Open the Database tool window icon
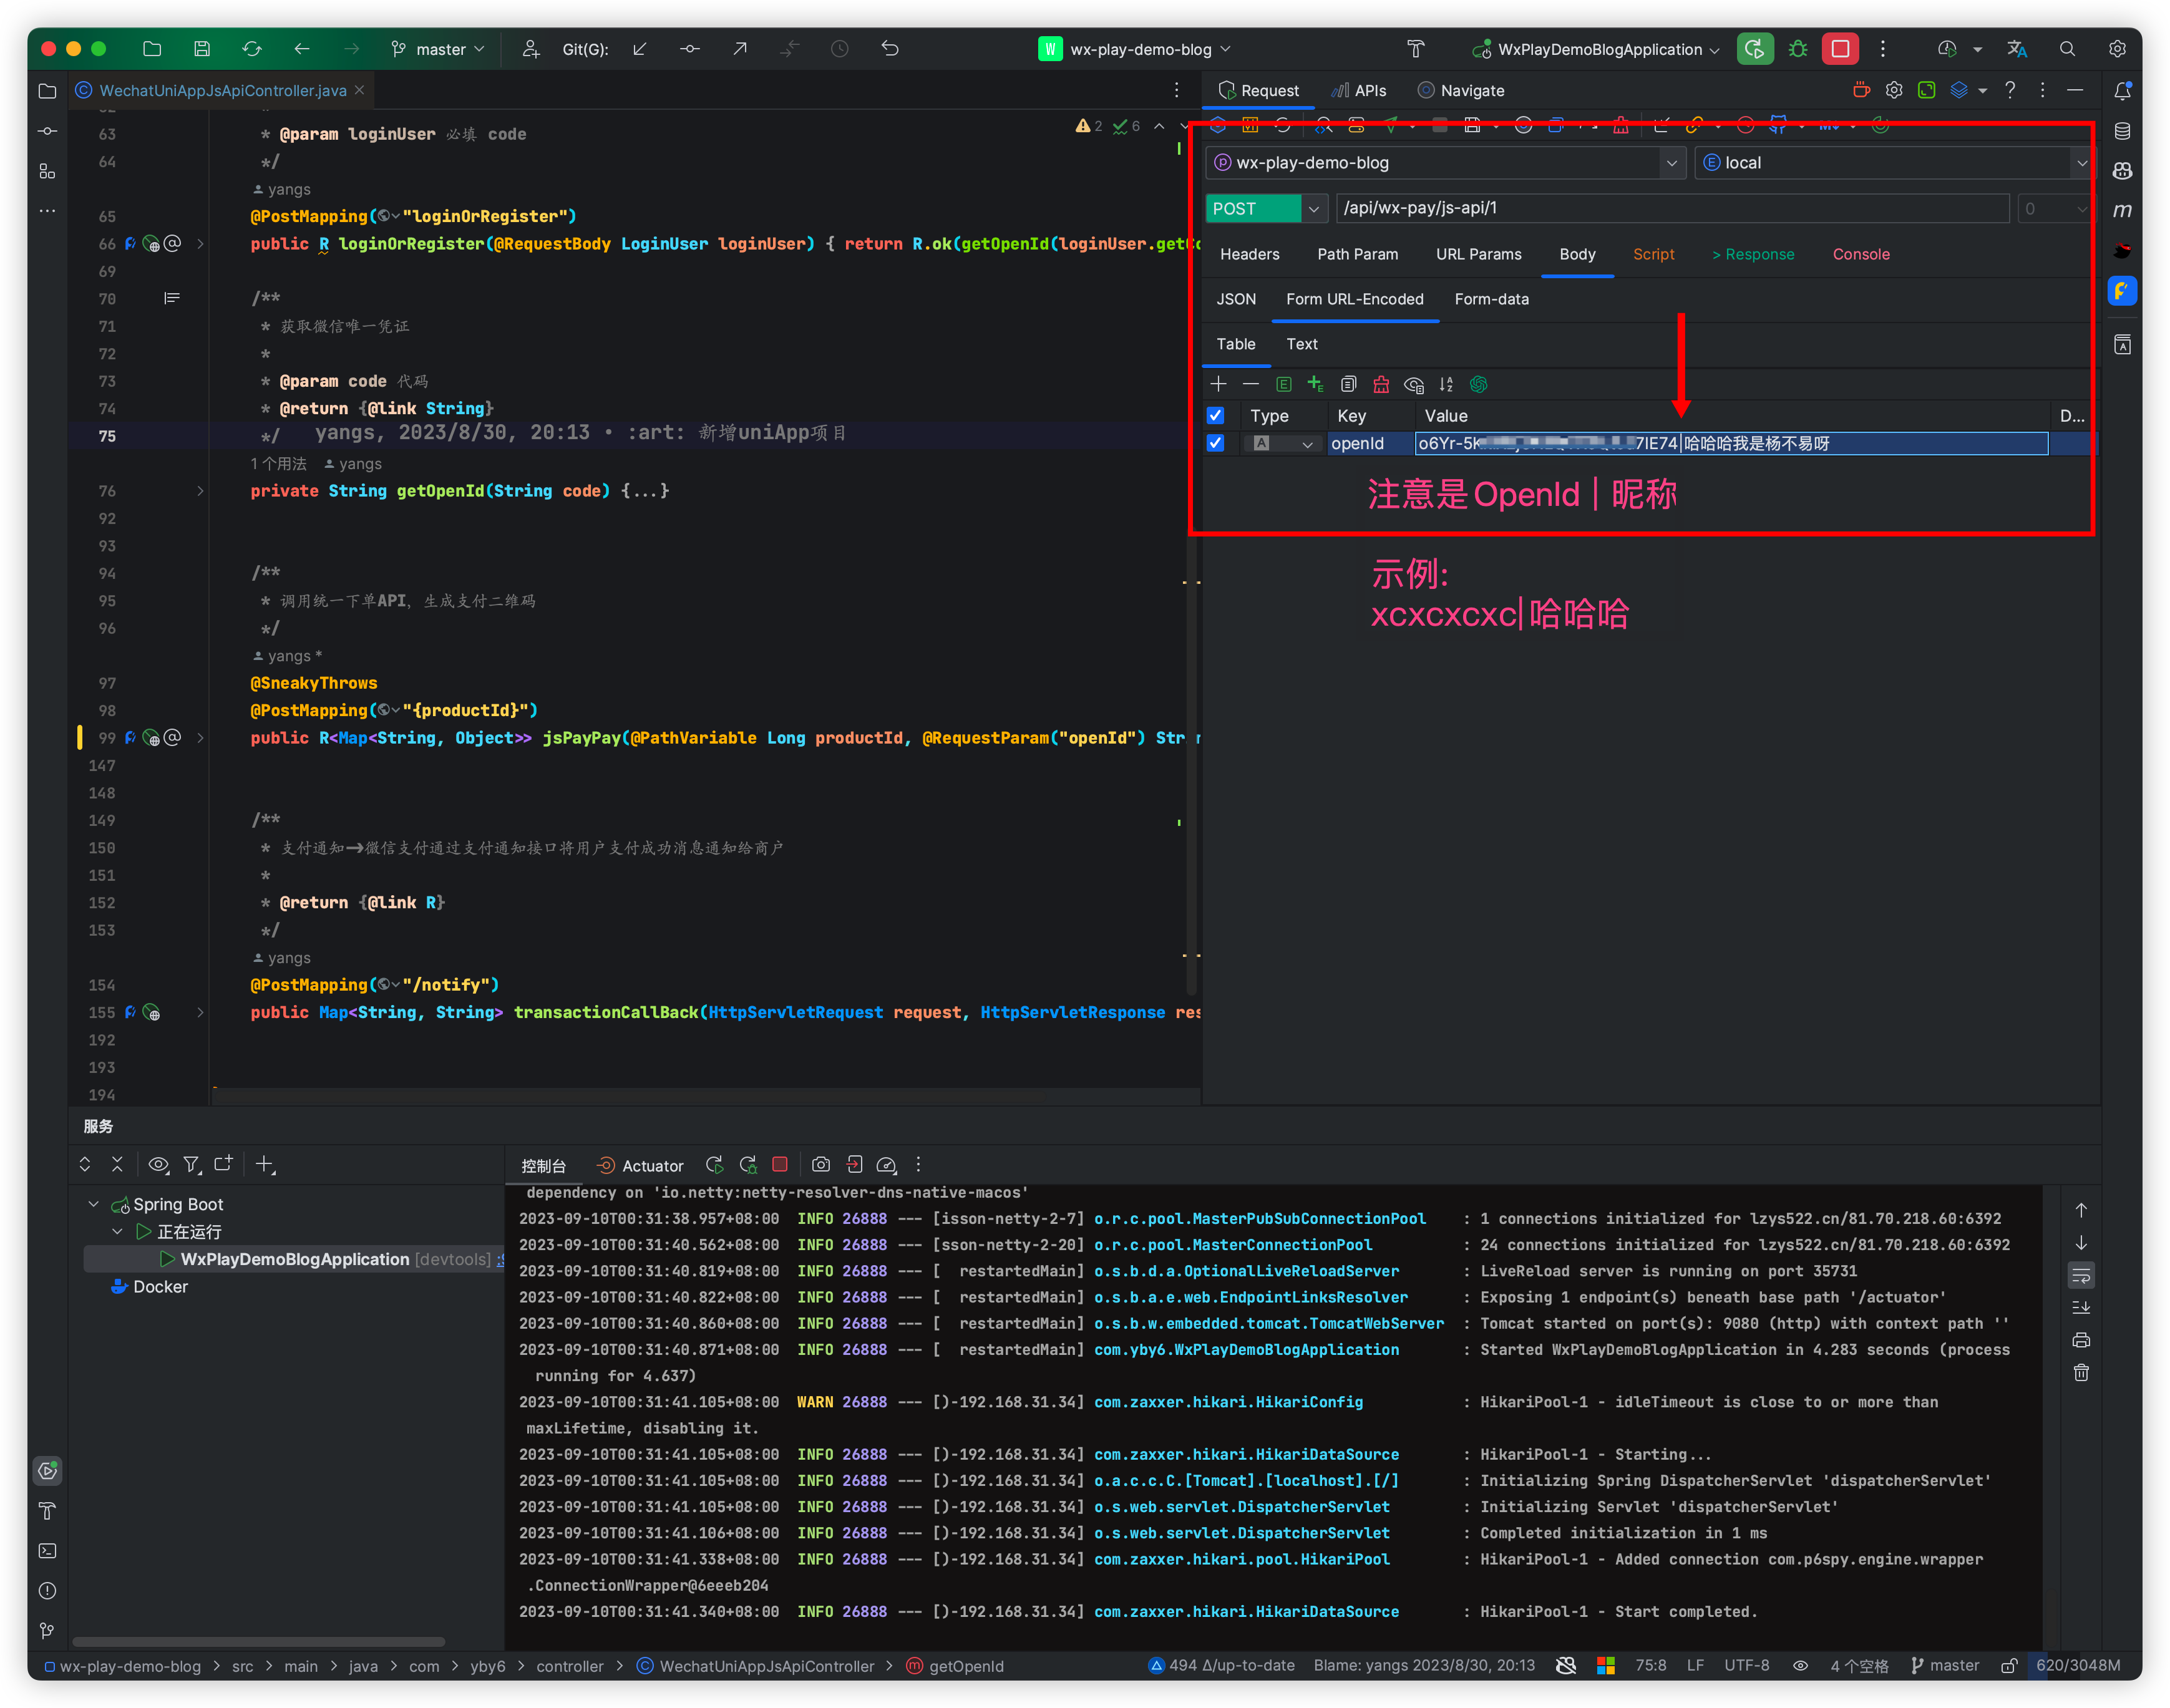Image resolution: width=2170 pixels, height=1708 pixels. (x=2122, y=131)
